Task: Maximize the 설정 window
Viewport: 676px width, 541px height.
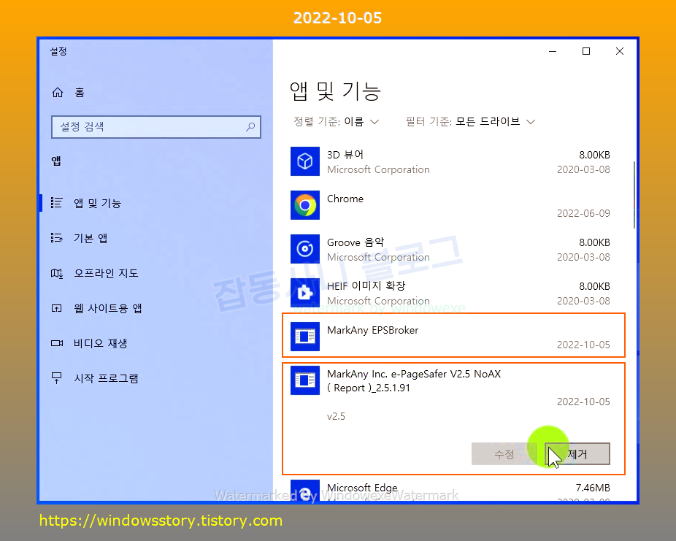Action: coord(586,51)
